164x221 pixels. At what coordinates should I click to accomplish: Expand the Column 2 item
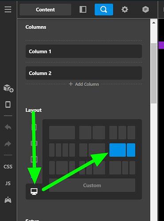84,73
